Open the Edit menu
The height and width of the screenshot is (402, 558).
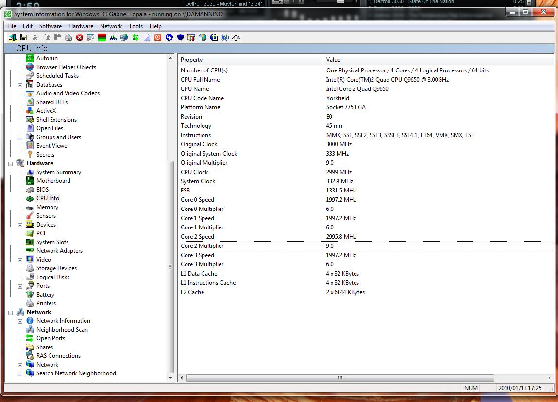pyautogui.click(x=28, y=26)
